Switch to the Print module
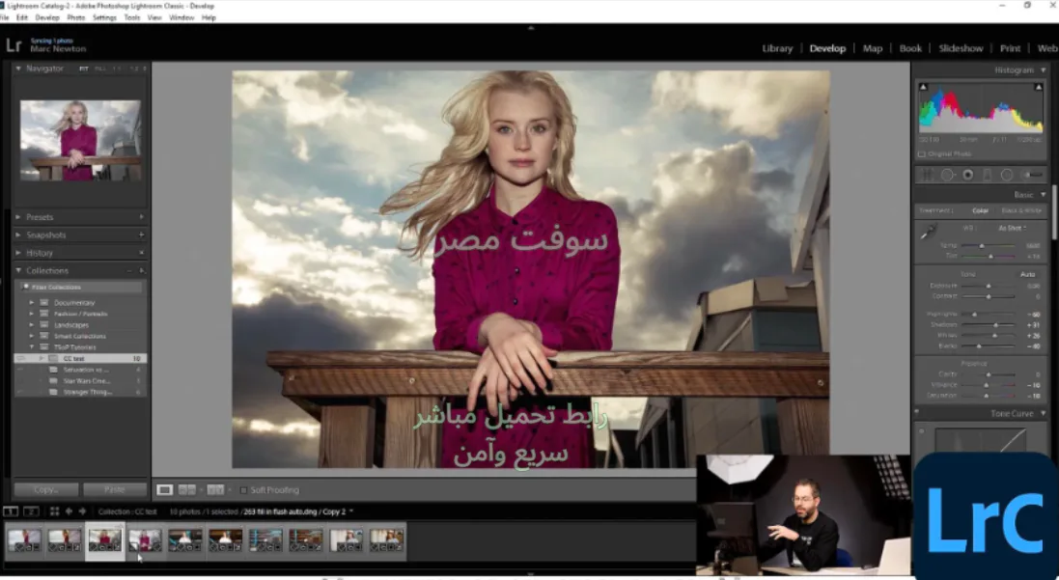The height and width of the screenshot is (580, 1059). (1010, 48)
